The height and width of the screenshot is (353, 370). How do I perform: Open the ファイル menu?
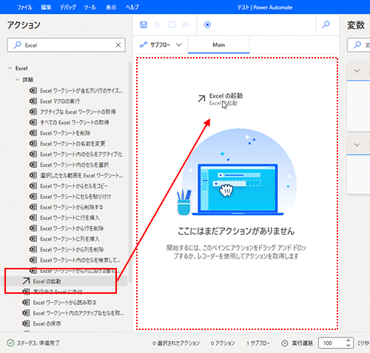[x=24, y=7]
